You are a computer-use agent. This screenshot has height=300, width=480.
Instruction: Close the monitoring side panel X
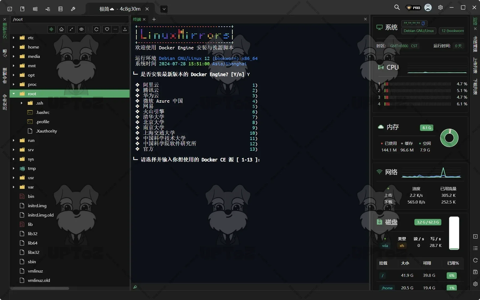pyautogui.click(x=475, y=29)
